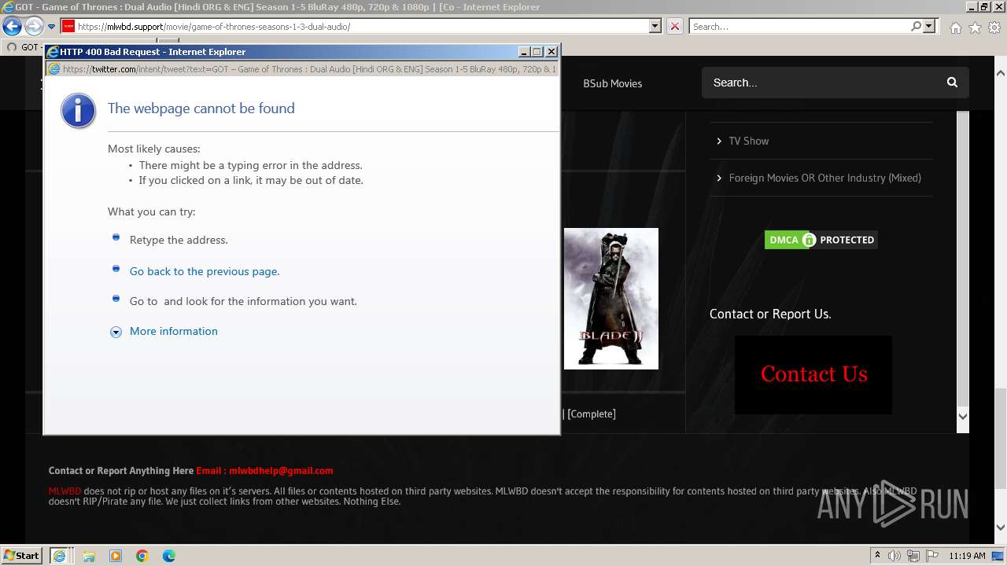Click the browser Back arrow button
Screen dimensions: 1007x566
click(x=12, y=27)
